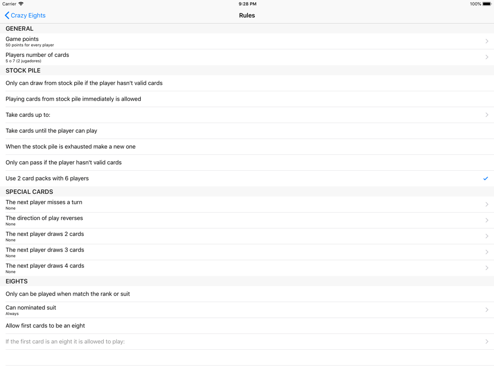Screen dimensions: 494x370
Task: Enable only draw if no valid cards
Action: [247, 83]
